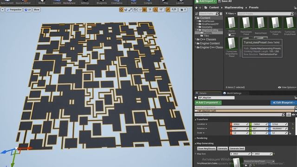This screenshot has width=297, height=167.
Task: Toggle surface snapping icon in viewport
Action: (x=140, y=10)
